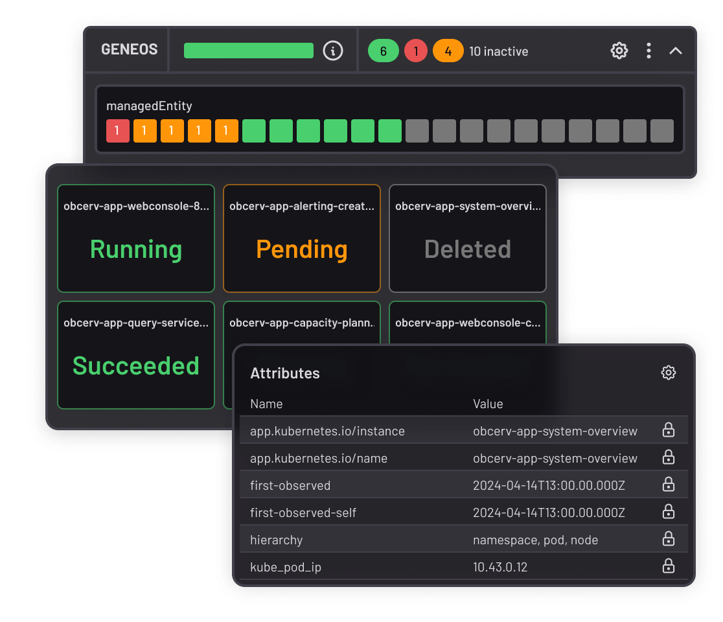Collapse the GENEOS header panel with the chevron
Viewport: 723px width, 622px height.
point(676,51)
